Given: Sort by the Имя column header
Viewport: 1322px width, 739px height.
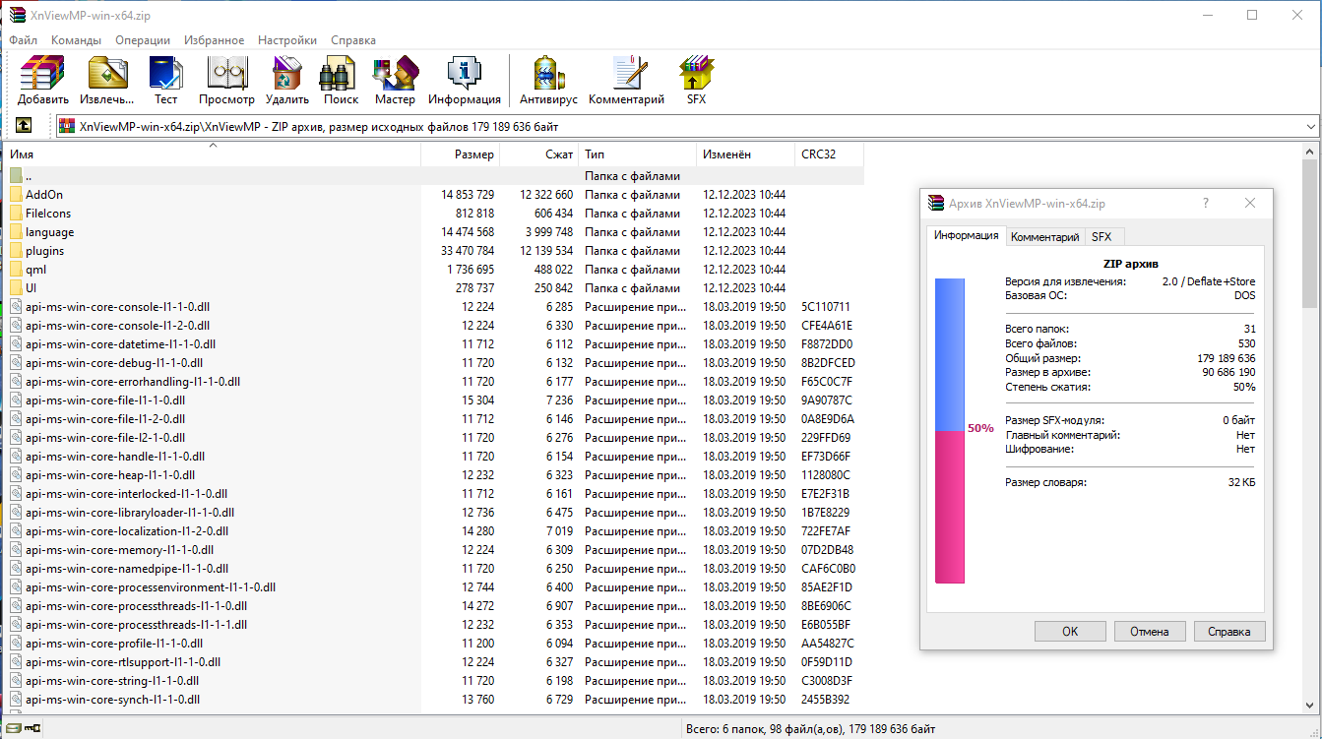Looking at the screenshot, I should tap(212, 154).
